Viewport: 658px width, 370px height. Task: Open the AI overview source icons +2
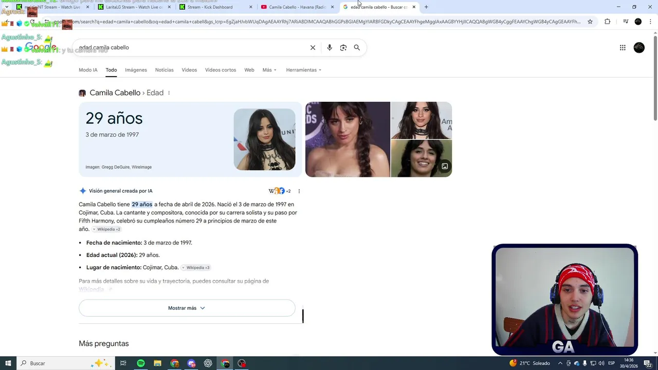pyautogui.click(x=280, y=191)
